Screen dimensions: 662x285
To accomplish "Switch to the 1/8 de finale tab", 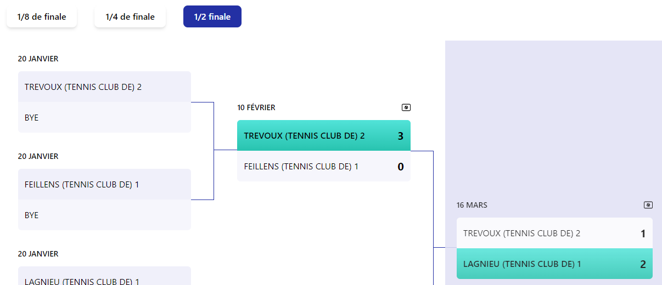I will (42, 17).
